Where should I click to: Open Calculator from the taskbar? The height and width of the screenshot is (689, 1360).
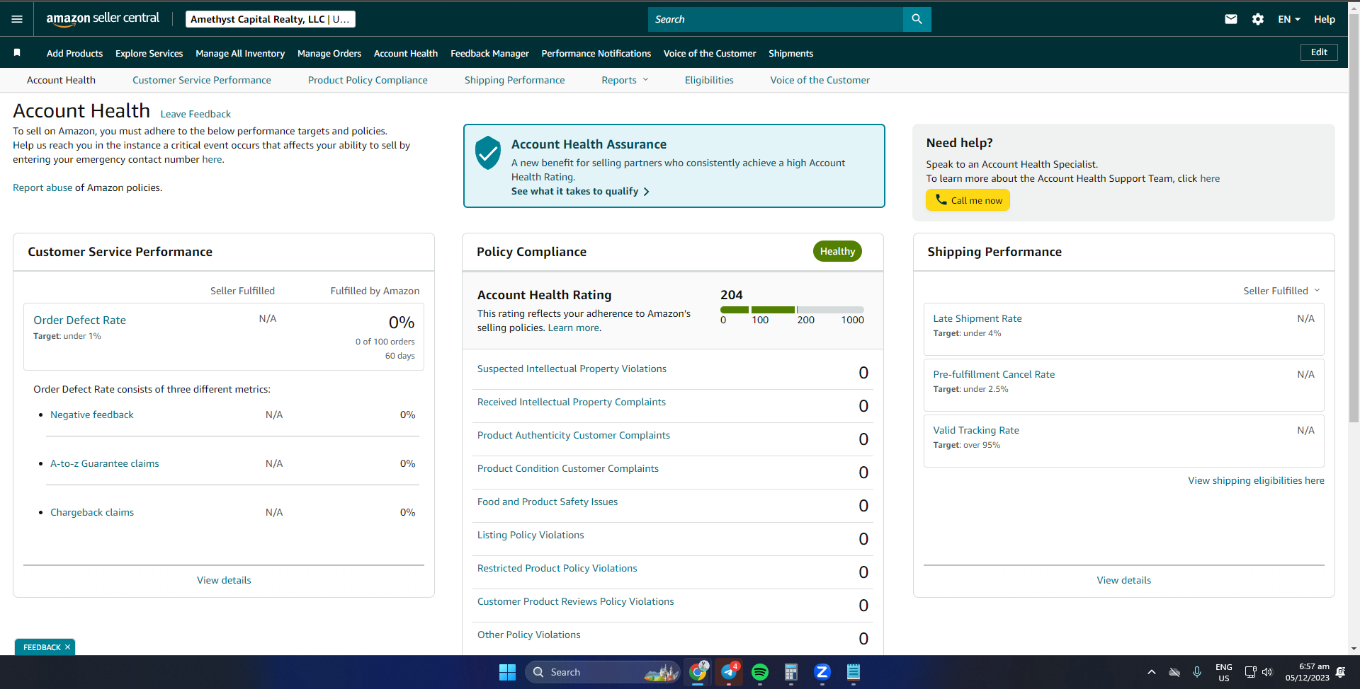[x=791, y=672]
